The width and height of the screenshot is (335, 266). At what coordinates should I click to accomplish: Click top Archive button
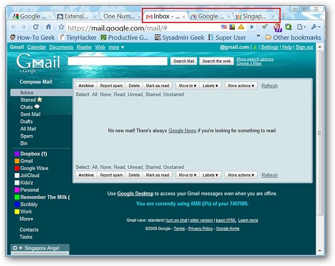point(86,86)
